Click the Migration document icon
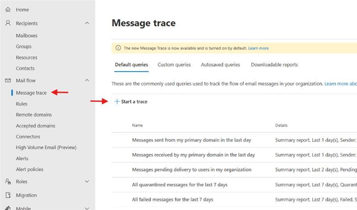 tap(8, 195)
